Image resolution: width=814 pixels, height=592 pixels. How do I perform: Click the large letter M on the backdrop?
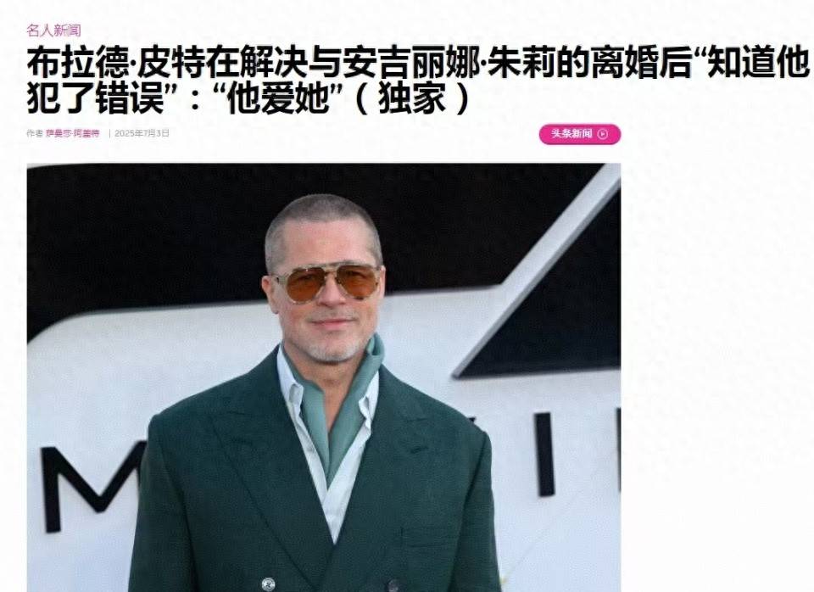(x=90, y=487)
